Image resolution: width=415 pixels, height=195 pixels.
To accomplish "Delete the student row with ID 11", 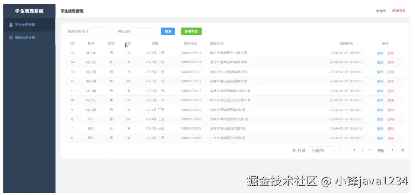I will point(391,91).
